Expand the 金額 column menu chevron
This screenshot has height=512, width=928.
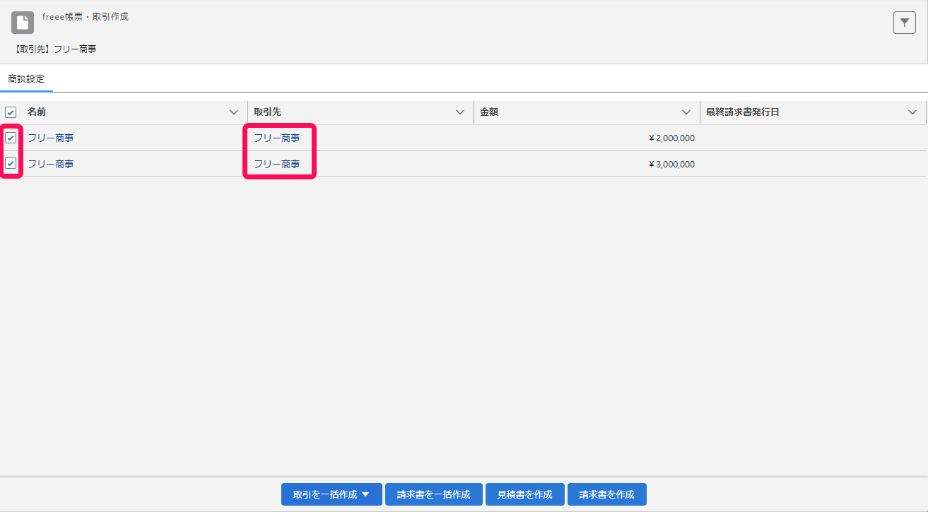pos(686,112)
